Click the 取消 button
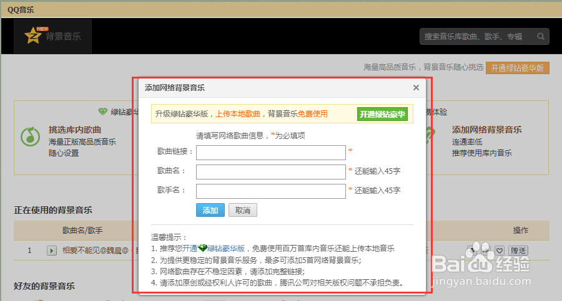The image size is (562, 301). 243,210
